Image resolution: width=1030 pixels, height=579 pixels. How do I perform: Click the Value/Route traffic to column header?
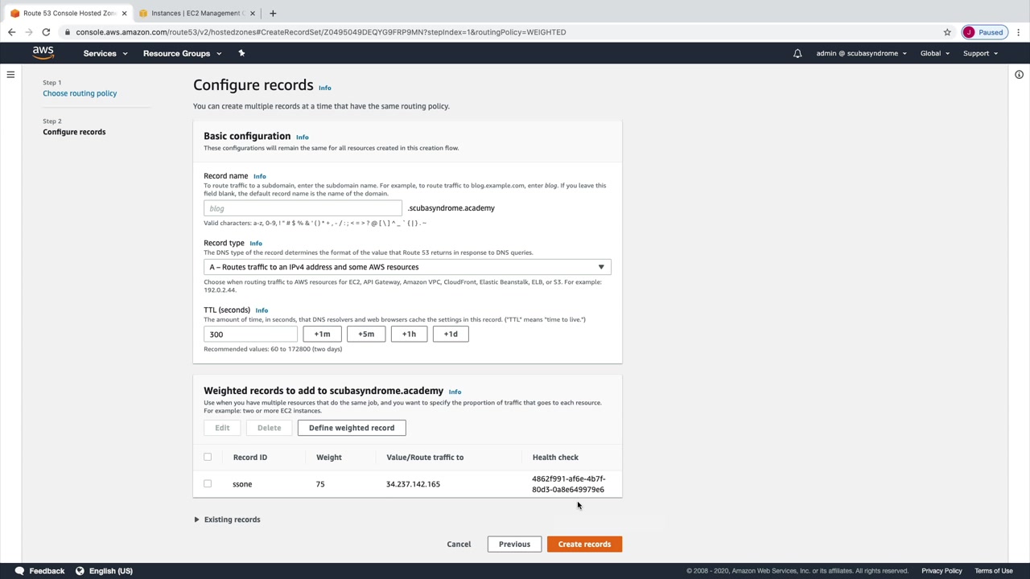pos(425,458)
